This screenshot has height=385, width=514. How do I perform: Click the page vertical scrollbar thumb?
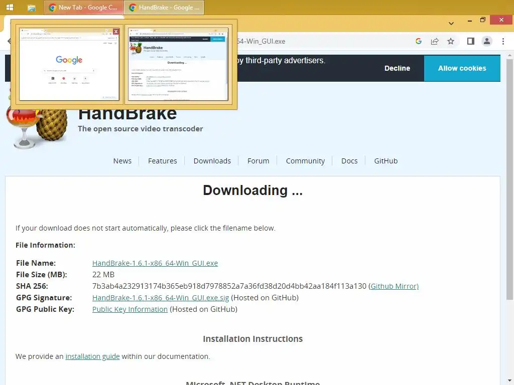tap(509, 179)
